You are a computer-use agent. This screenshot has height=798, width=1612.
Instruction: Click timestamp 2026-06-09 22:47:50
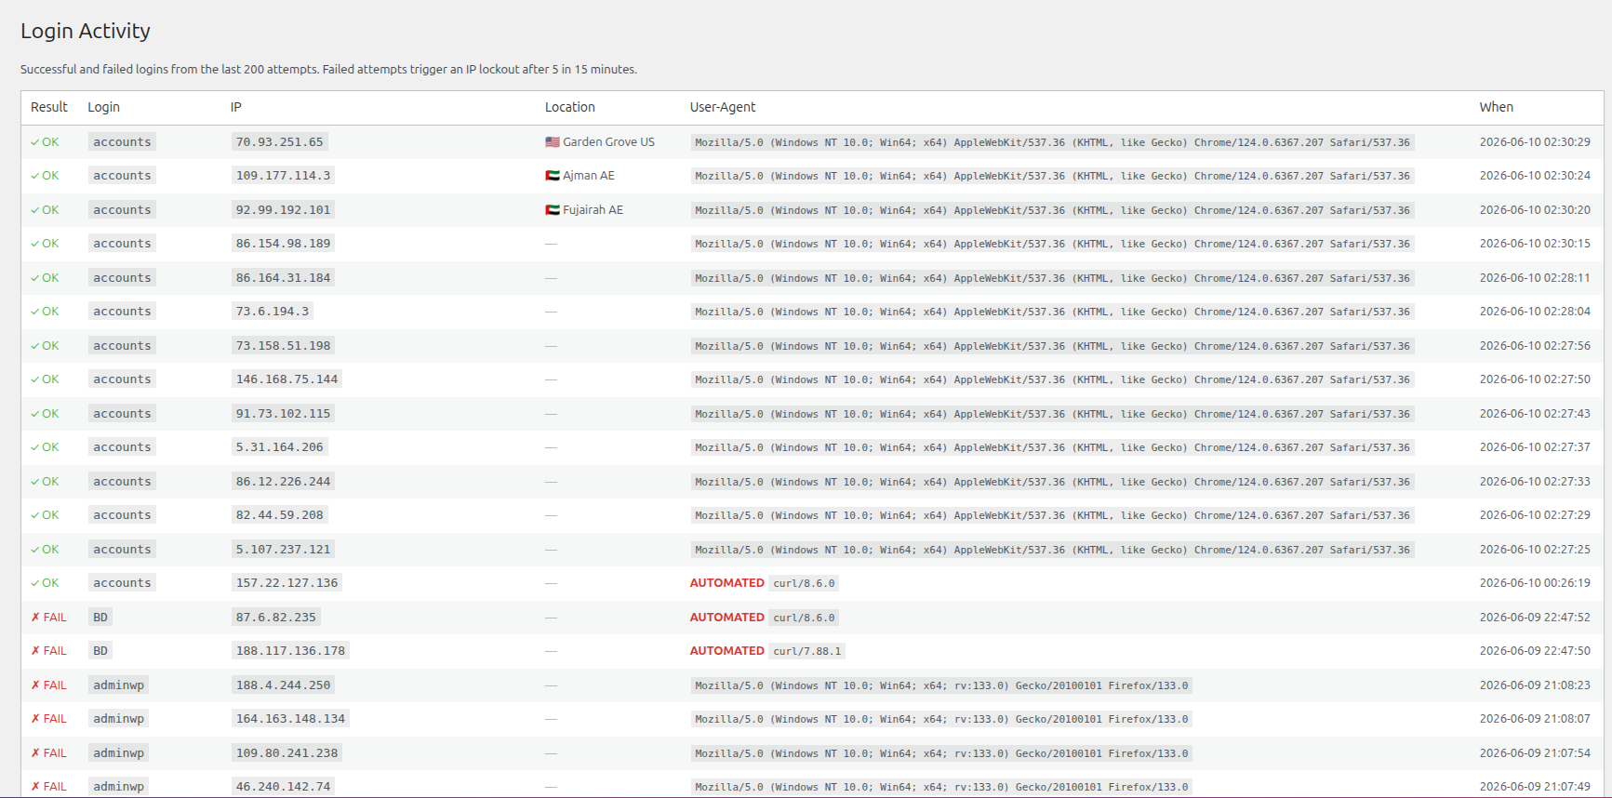pyautogui.click(x=1535, y=651)
